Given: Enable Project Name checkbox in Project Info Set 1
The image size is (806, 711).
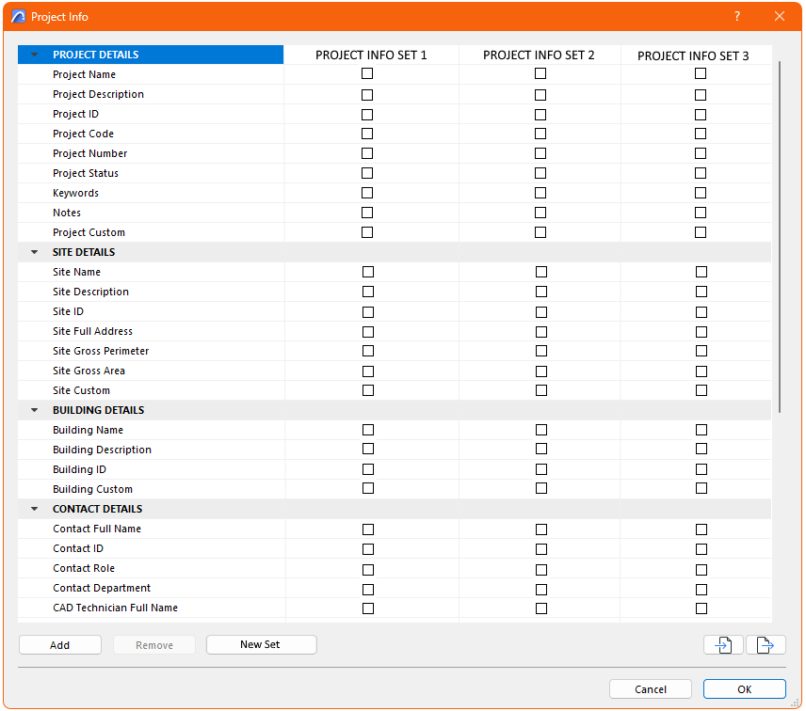Looking at the screenshot, I should point(367,74).
